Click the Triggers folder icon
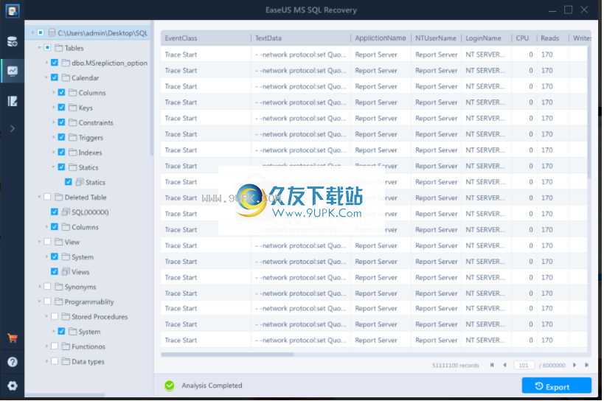 (73, 137)
